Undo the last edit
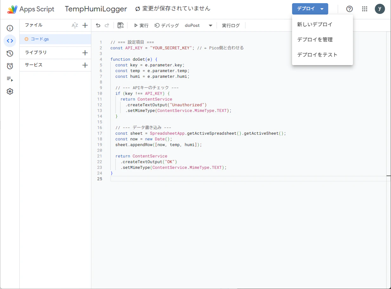This screenshot has width=391, height=289. point(98,25)
